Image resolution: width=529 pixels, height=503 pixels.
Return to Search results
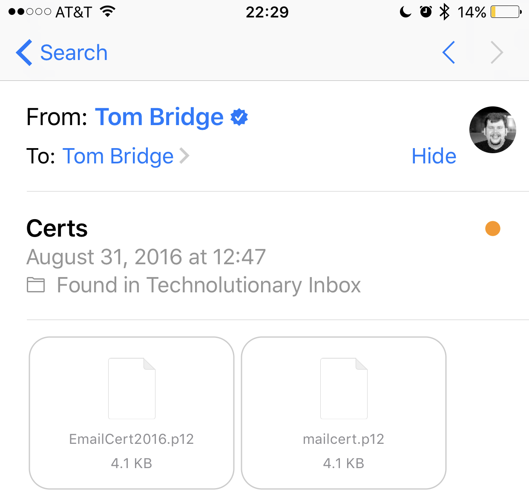73,53
